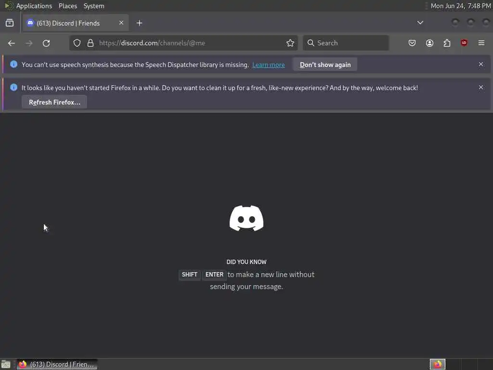Go back with the browser back arrow
The image size is (493, 370).
12,43
